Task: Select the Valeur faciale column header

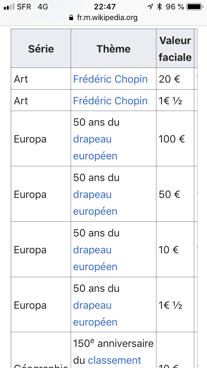Action: click(x=175, y=49)
